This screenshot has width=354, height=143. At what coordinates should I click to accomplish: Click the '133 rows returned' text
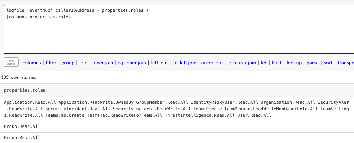click(19, 77)
